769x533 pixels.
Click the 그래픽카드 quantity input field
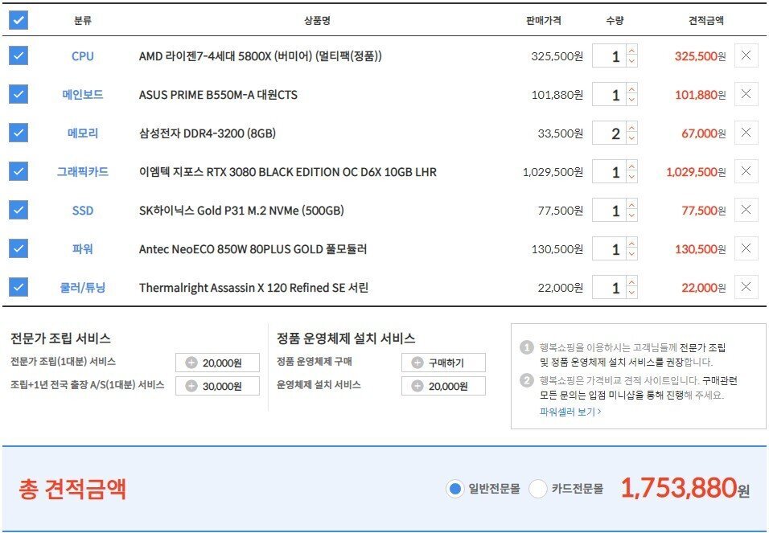click(609, 171)
